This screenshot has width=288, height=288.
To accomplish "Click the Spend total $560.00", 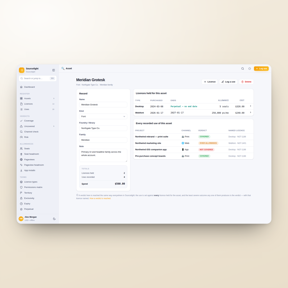I will click(x=120, y=184).
